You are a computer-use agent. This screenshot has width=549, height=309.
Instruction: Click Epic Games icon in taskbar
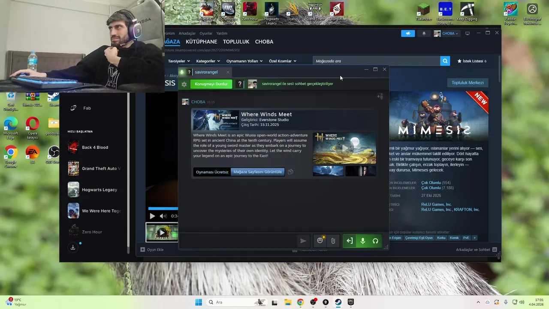[351, 302]
